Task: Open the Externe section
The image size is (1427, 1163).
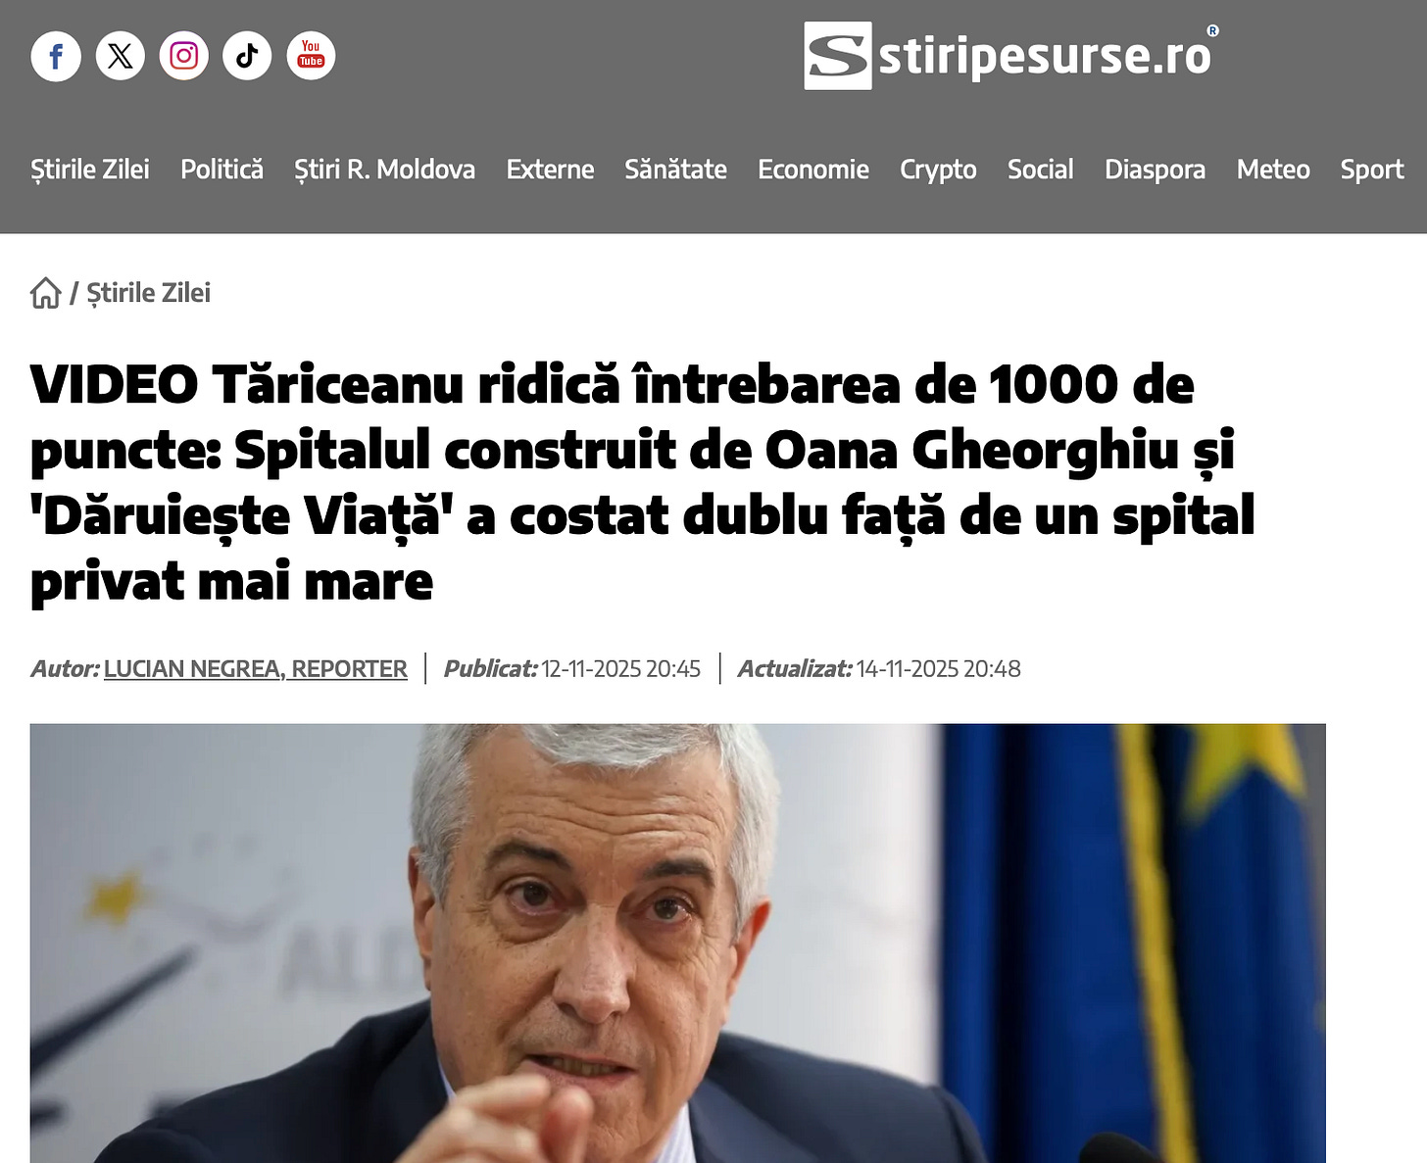Action: tap(550, 170)
